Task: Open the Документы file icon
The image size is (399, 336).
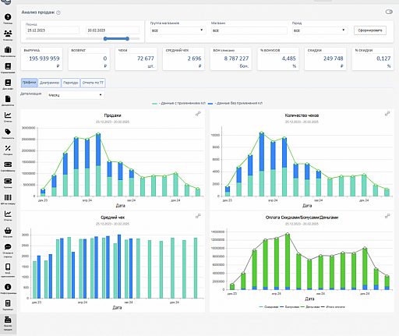Action: (x=8, y=99)
